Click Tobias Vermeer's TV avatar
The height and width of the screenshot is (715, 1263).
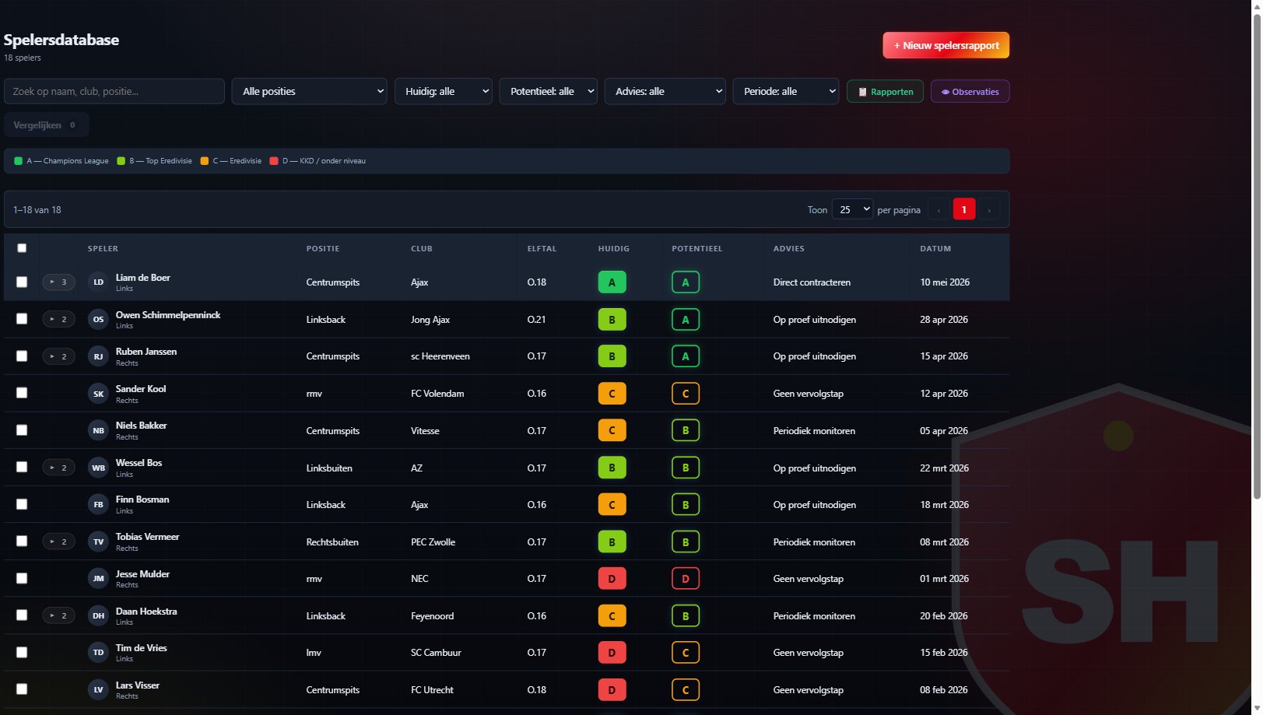(98, 542)
